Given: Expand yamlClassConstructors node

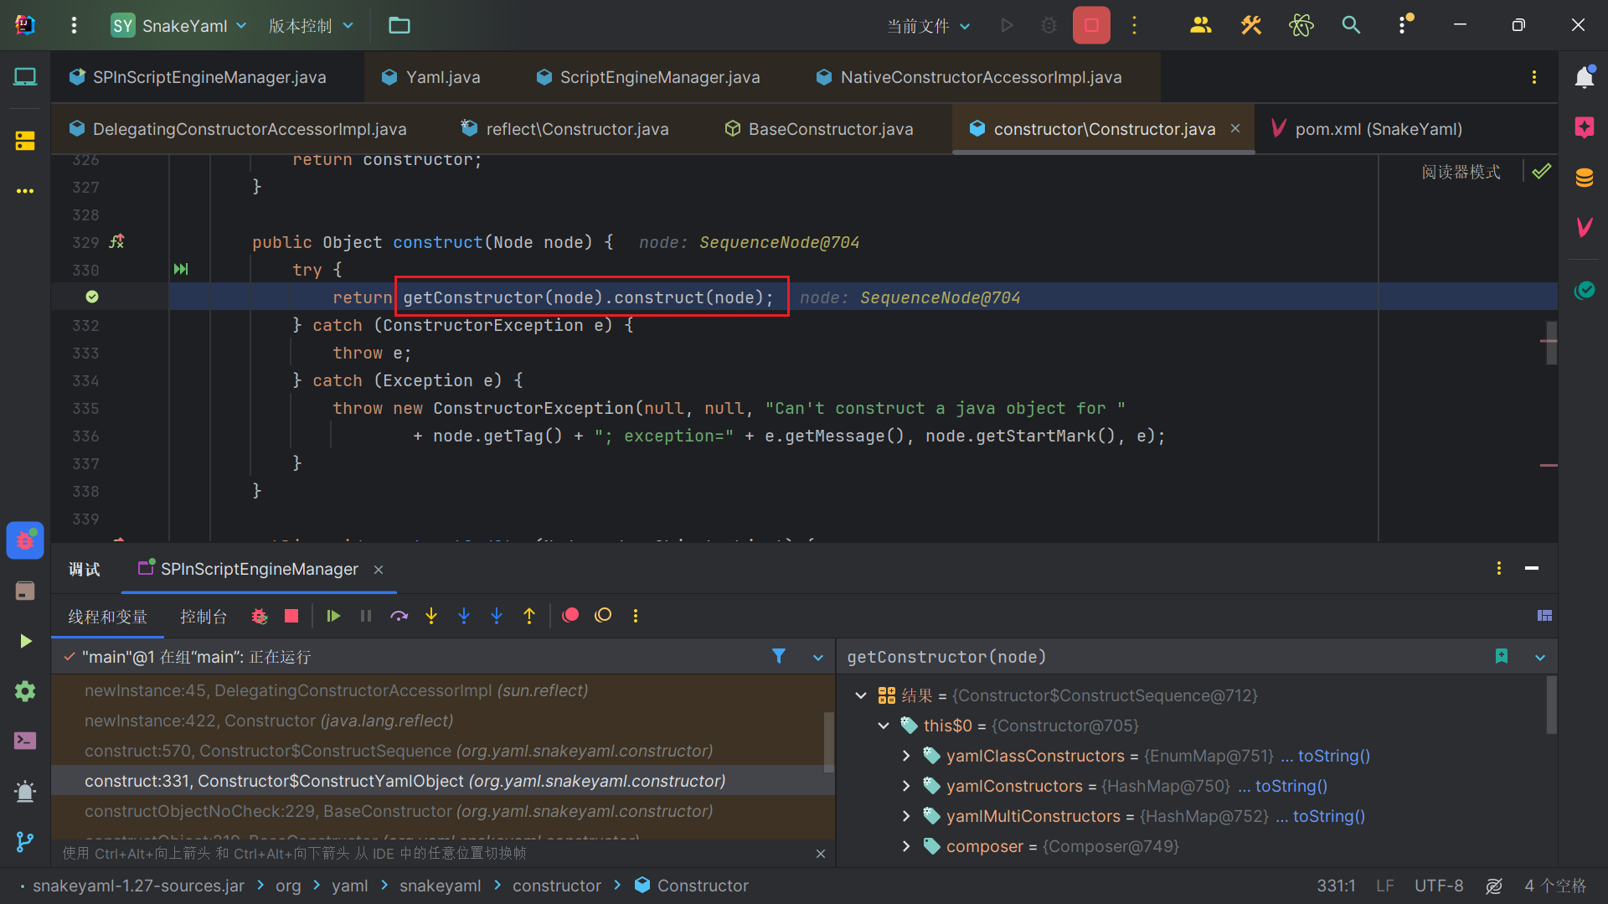Looking at the screenshot, I should point(906,756).
